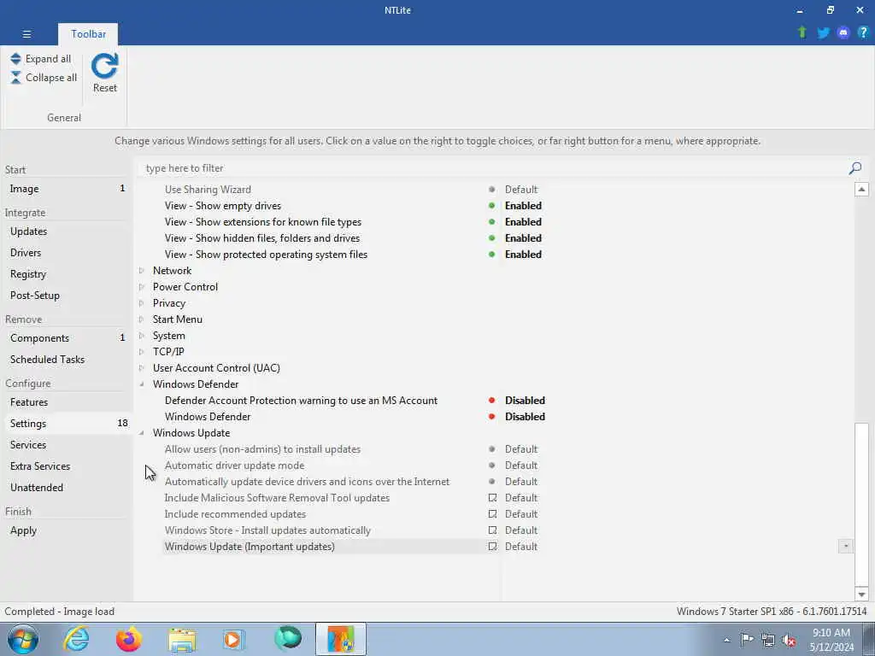Viewport: 875px width, 656px height.
Task: Click the Help question mark icon
Action: pyautogui.click(x=862, y=33)
